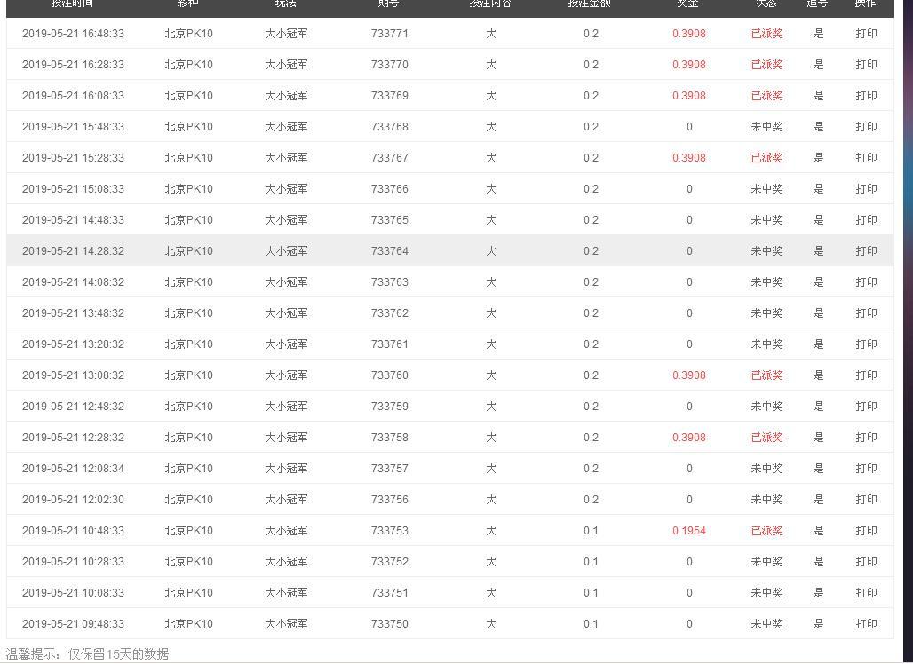Select 已派奖 status for period 733771

[766, 34]
